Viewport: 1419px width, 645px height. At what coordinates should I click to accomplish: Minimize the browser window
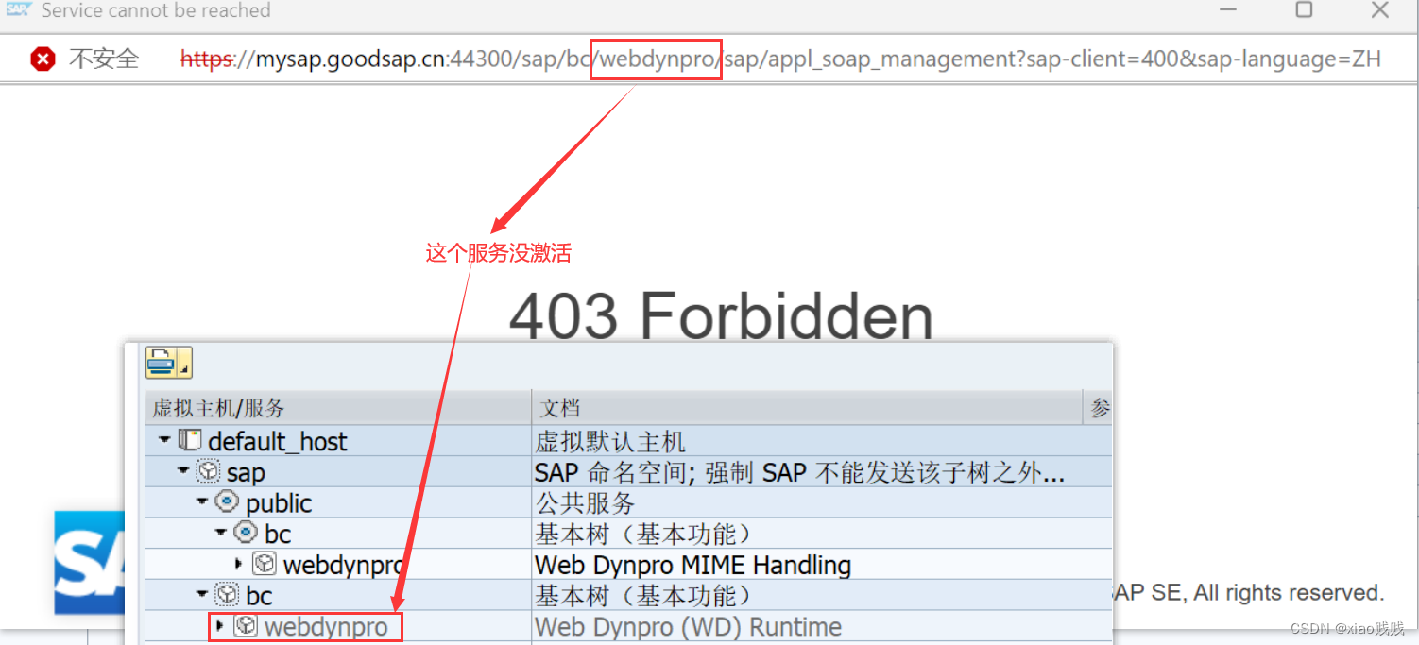pyautogui.click(x=1228, y=10)
